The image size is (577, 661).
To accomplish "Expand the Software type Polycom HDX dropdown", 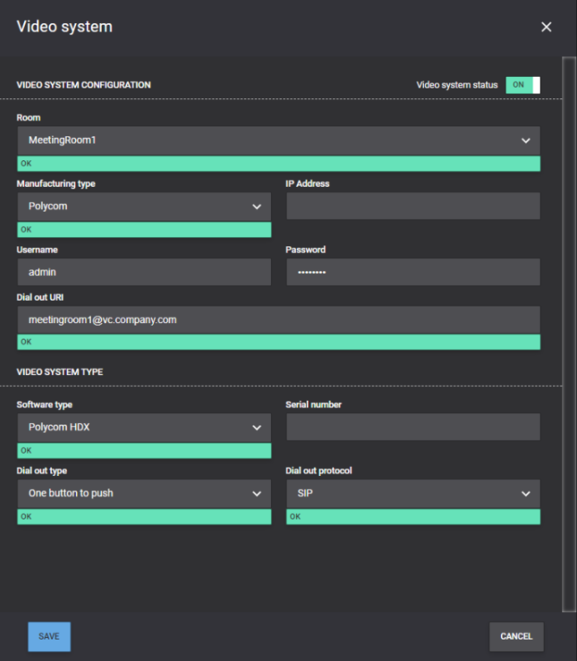I will click(144, 427).
